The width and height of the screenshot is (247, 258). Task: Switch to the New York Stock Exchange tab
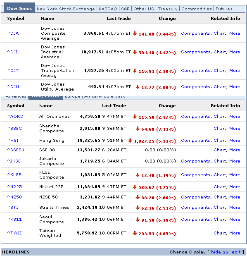tap(66, 9)
